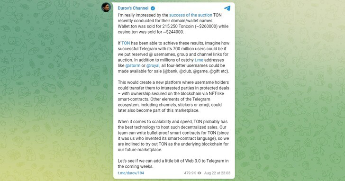Open the TON link in second paragraph
Screen dimensions: 345x181
coord(126,43)
